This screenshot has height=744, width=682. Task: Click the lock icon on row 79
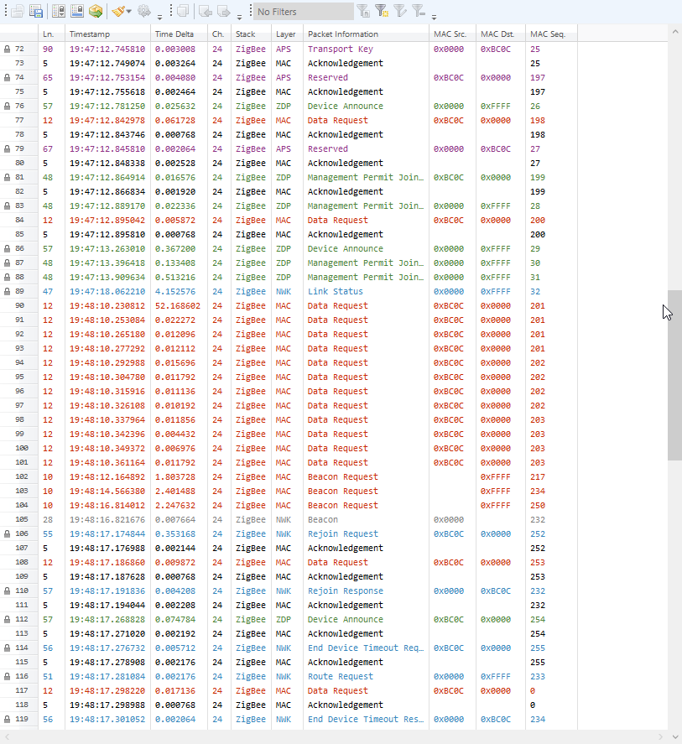point(7,148)
